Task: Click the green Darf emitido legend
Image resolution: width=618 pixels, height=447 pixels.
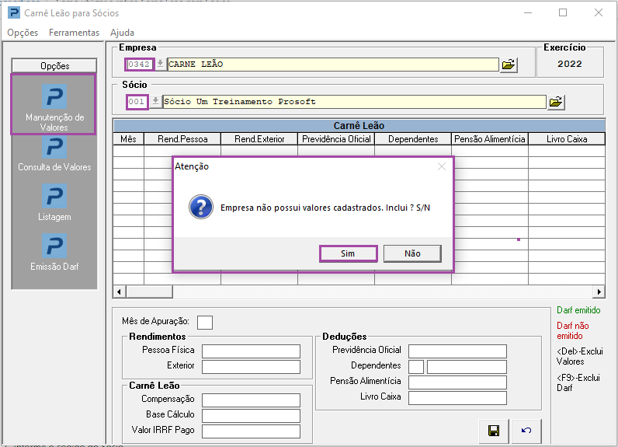Action: click(x=578, y=310)
